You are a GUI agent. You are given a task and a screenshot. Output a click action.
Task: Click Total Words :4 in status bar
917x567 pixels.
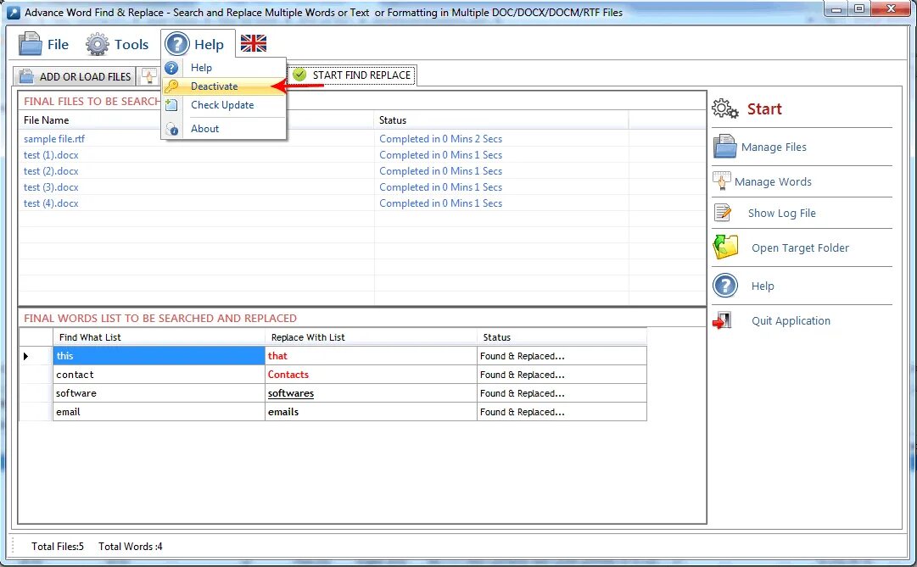(131, 547)
